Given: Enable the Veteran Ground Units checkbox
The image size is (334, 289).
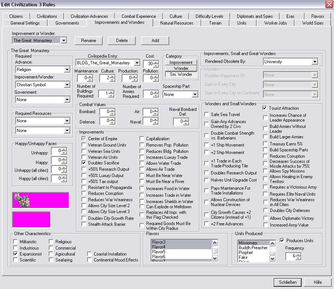Looking at the screenshot, I should pos(84,145).
